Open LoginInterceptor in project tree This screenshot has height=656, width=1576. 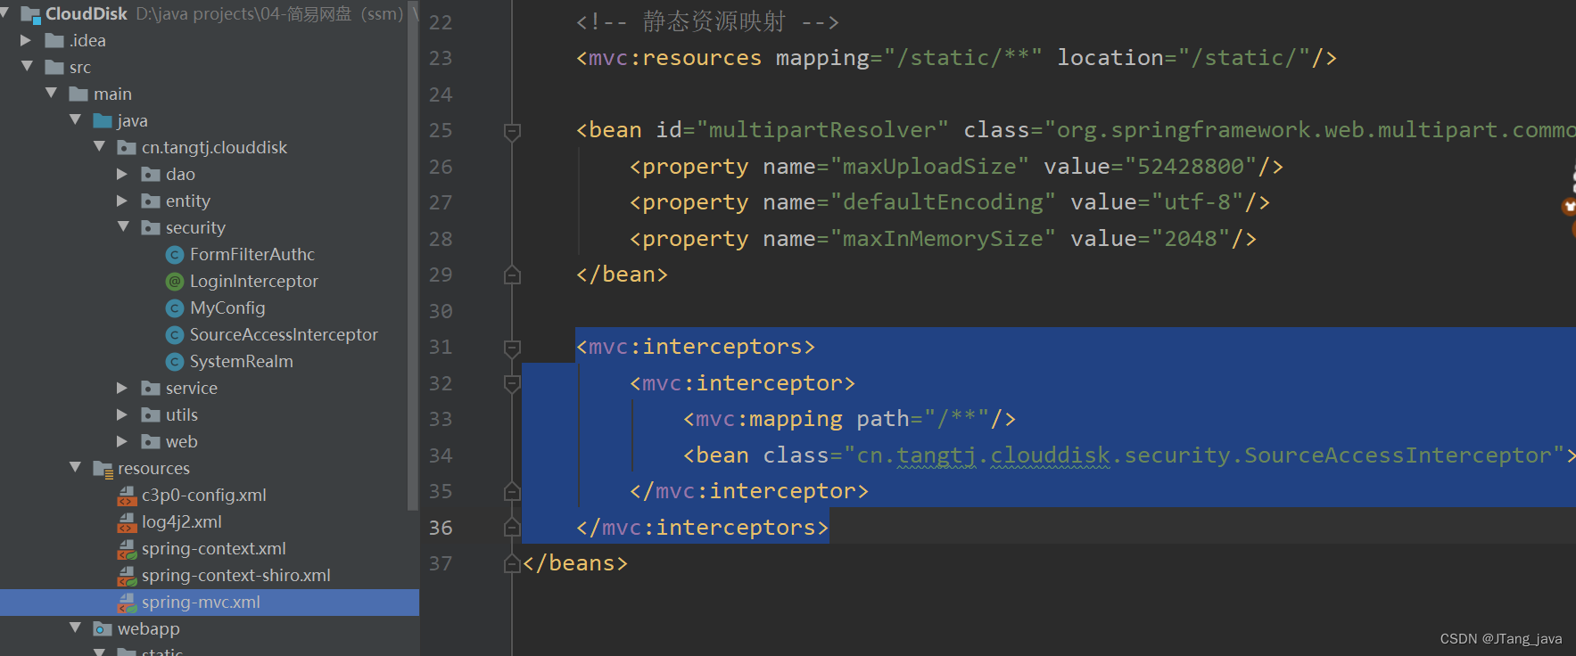coord(254,282)
